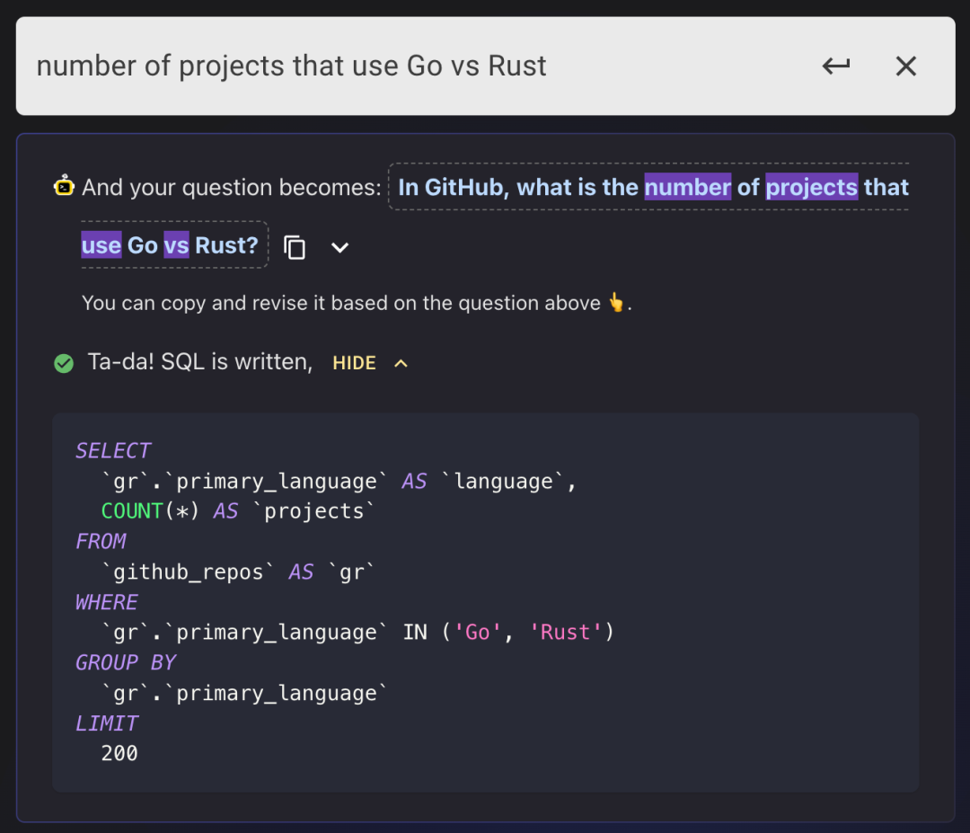Click the yellow robot icon
Screen dimensions: 970x833
(64, 187)
